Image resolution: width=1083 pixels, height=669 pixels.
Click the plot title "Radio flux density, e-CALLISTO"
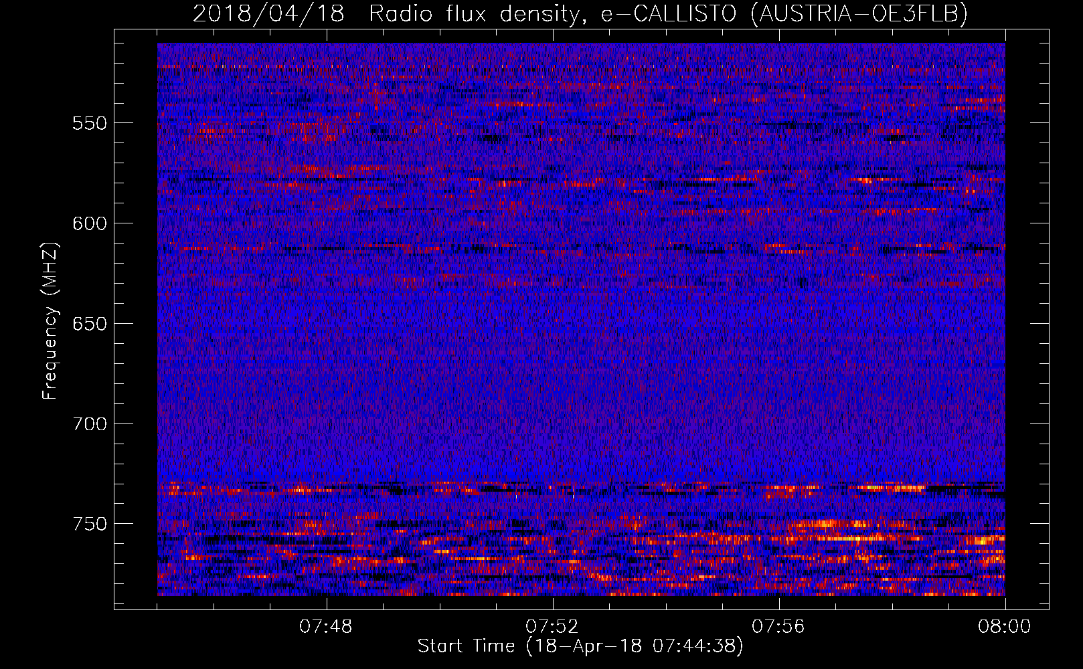click(x=553, y=13)
